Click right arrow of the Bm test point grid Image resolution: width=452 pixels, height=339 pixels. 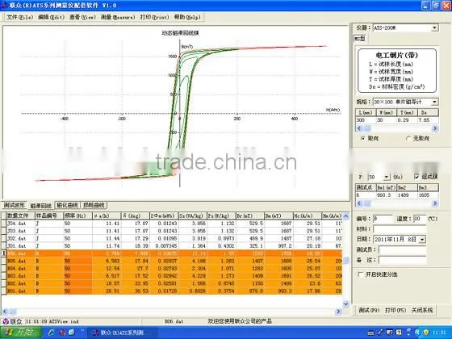click(x=435, y=203)
